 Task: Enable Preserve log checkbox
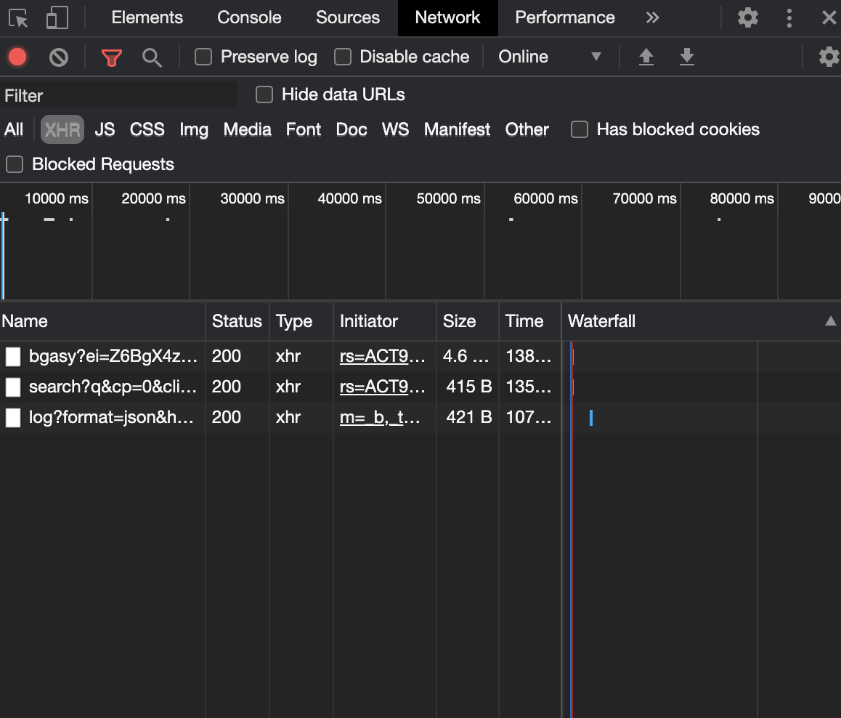click(x=203, y=57)
